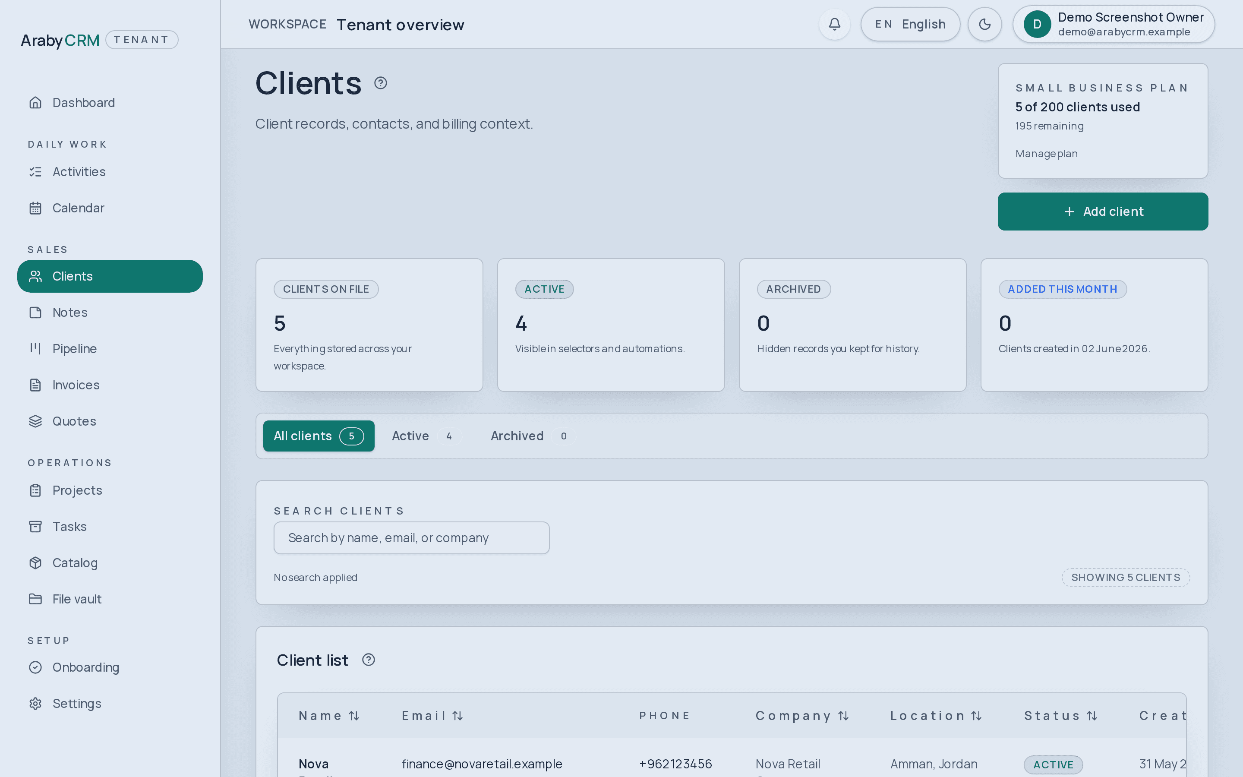Navigate to Invoices
1243x777 pixels.
110,385
